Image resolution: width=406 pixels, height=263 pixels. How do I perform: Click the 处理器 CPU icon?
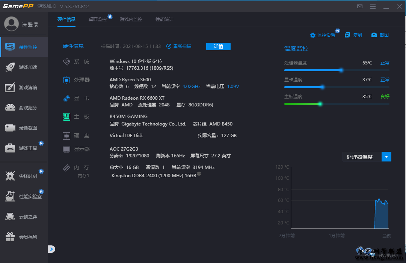click(66, 80)
